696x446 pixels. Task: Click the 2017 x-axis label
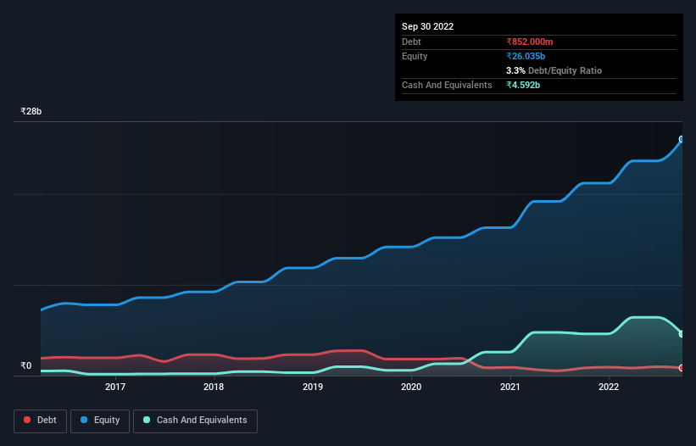coord(115,387)
